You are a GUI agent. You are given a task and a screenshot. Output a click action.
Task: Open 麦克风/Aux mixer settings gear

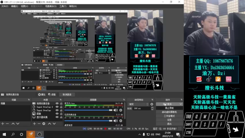[x=121, y=110]
